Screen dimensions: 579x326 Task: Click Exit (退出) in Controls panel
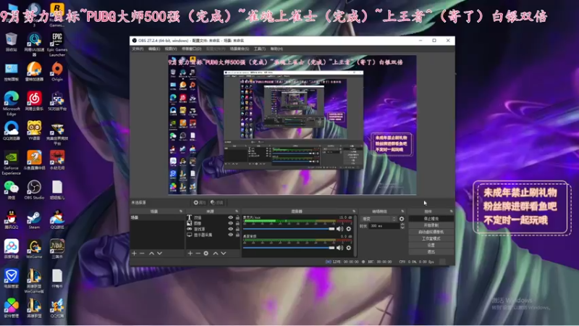[431, 251]
